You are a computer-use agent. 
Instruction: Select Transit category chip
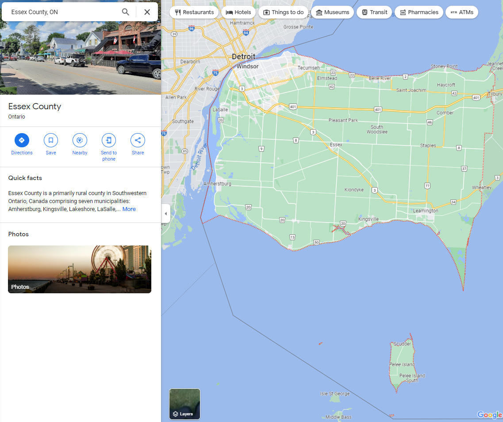pyautogui.click(x=374, y=12)
